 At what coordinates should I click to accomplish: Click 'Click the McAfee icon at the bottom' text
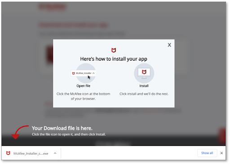(83, 94)
